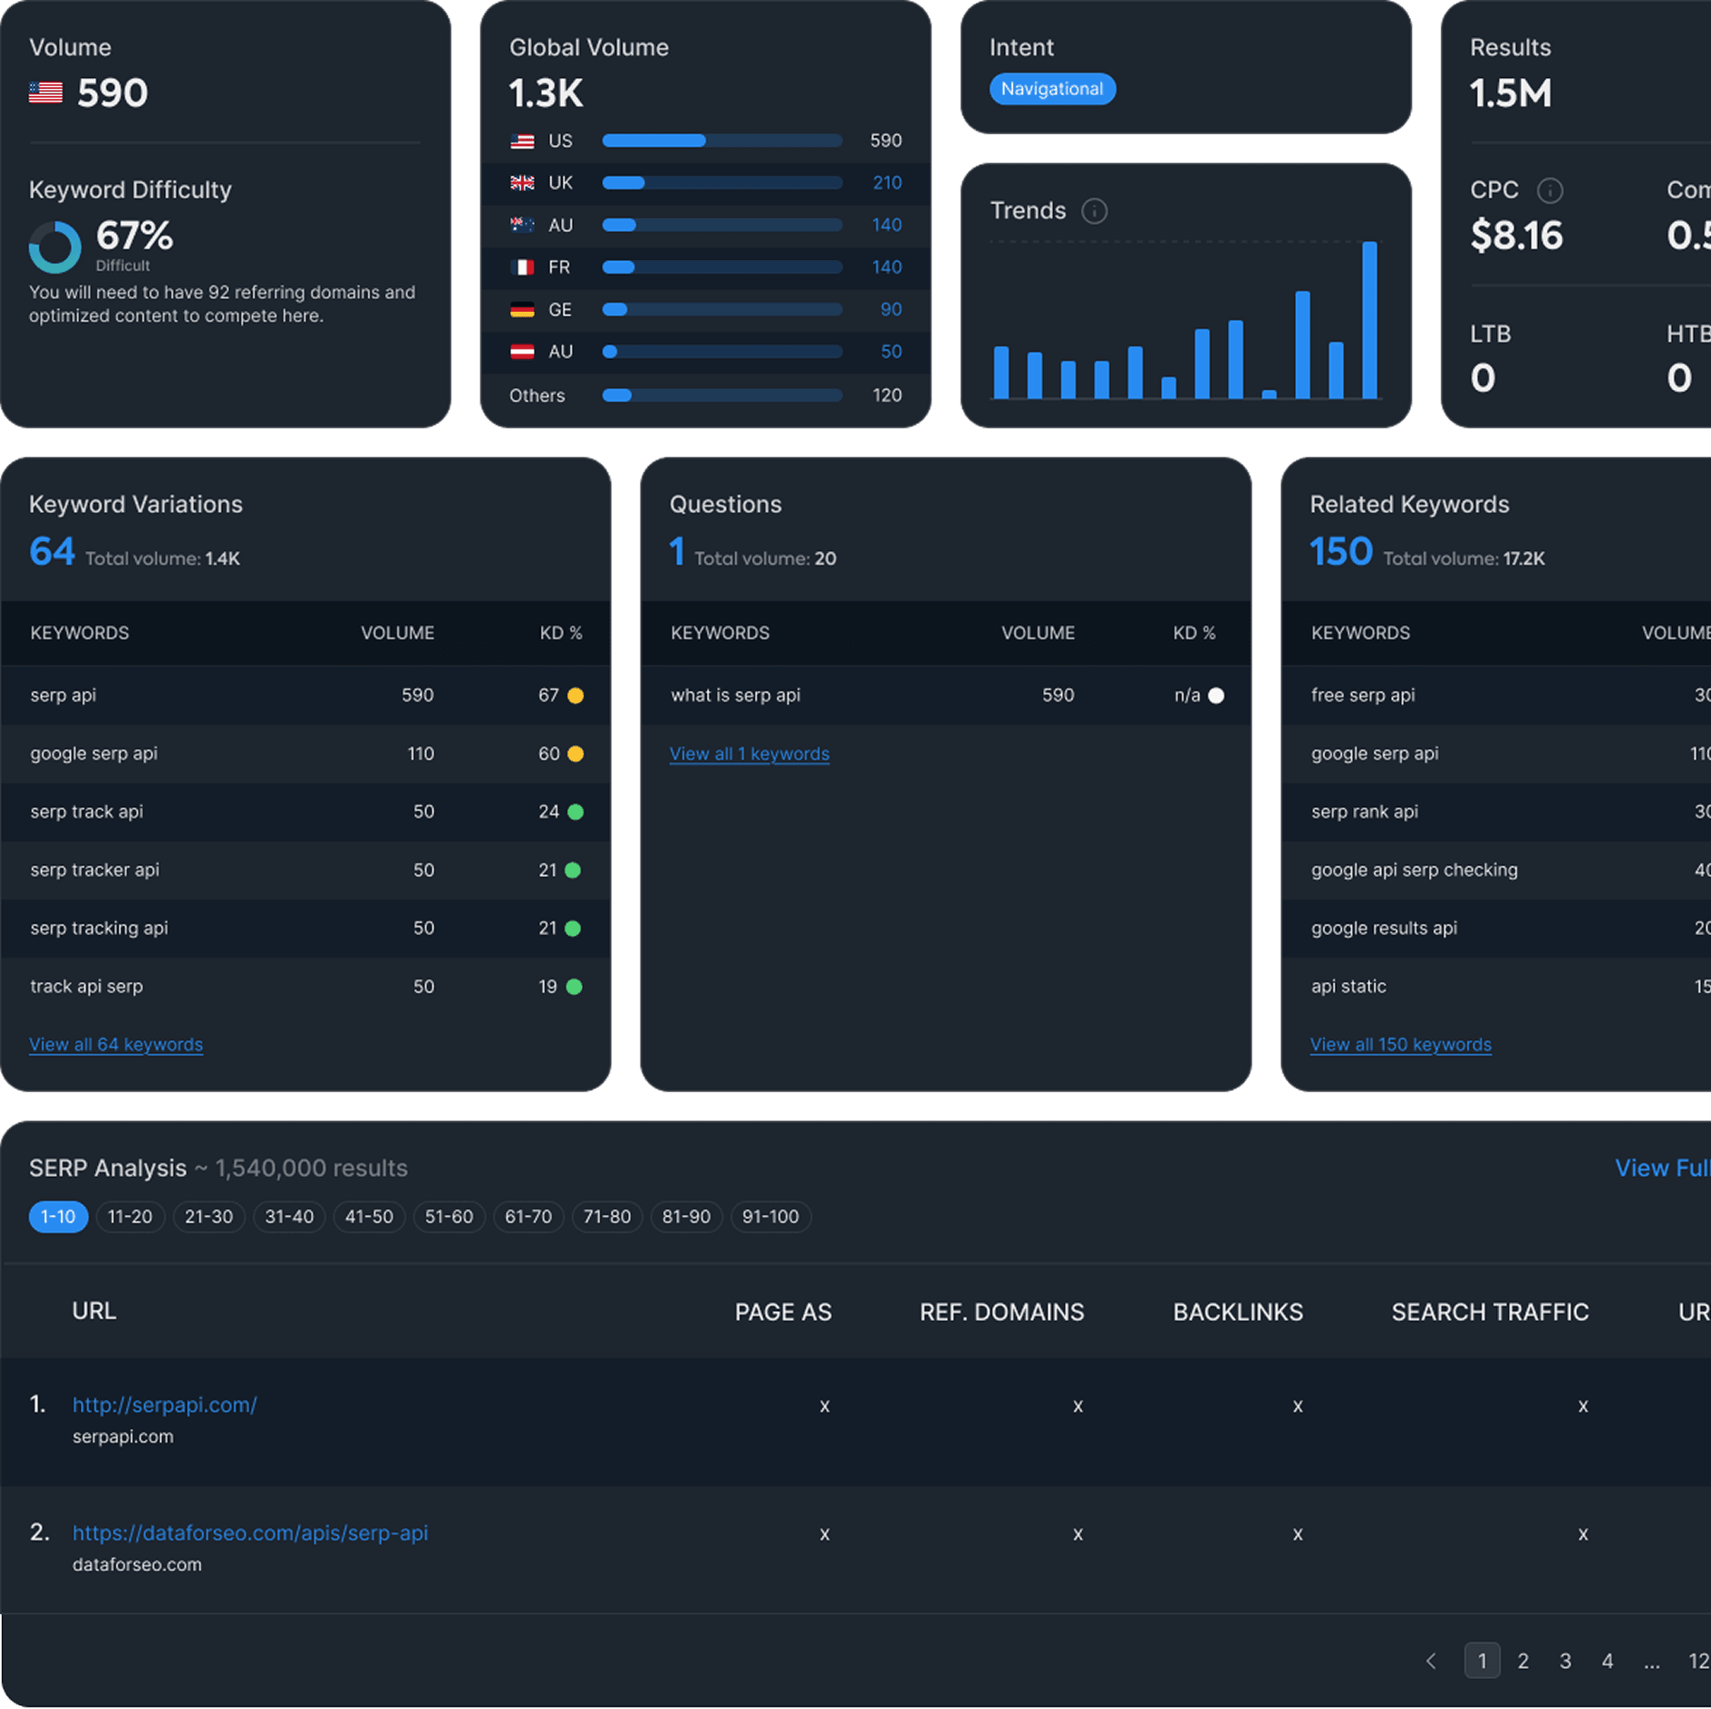Click the UK flag in Global Volume list
The image size is (1711, 1709).
[522, 183]
